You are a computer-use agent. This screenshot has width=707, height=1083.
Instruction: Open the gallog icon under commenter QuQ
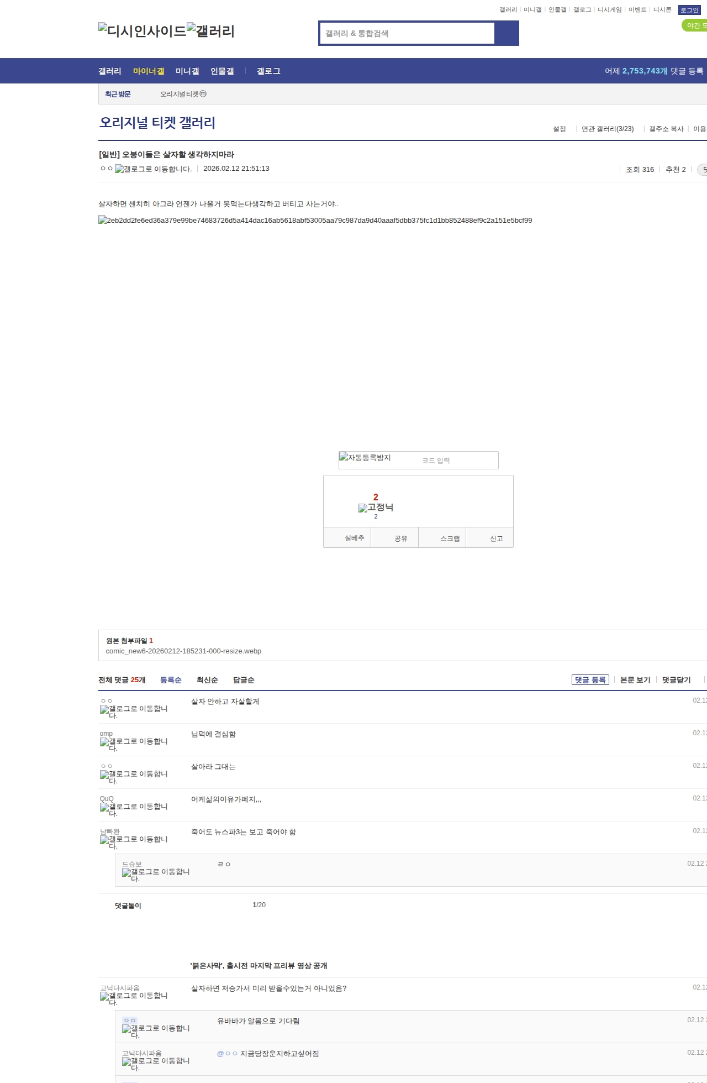134,809
